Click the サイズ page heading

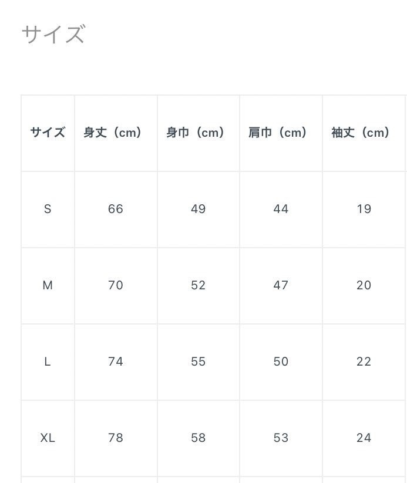[53, 34]
